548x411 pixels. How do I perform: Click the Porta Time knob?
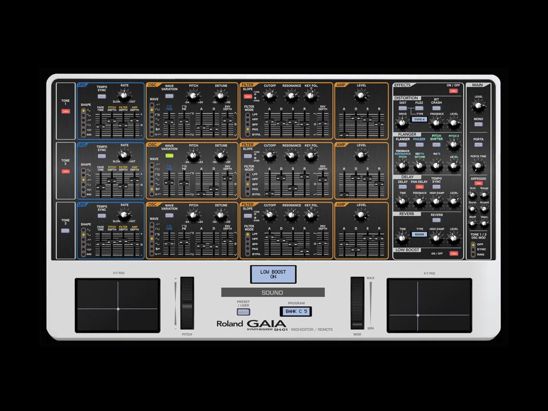pyautogui.click(x=478, y=166)
